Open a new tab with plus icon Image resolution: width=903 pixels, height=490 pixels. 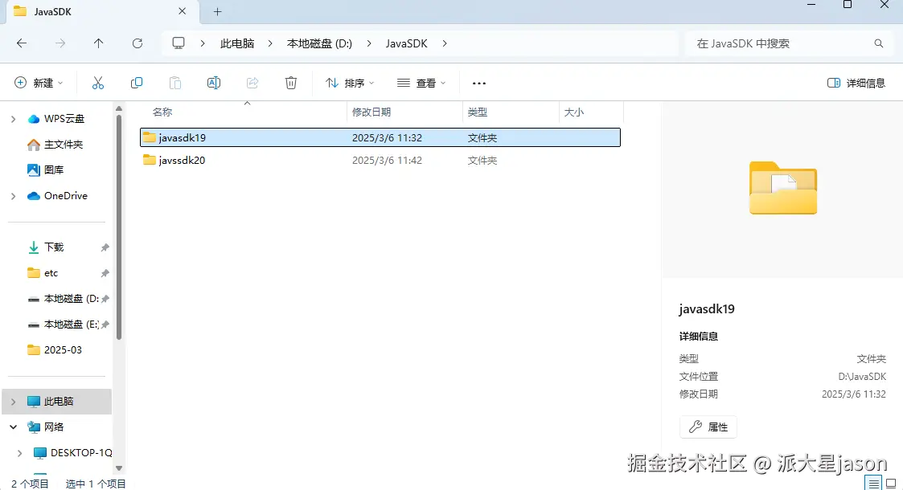point(218,11)
